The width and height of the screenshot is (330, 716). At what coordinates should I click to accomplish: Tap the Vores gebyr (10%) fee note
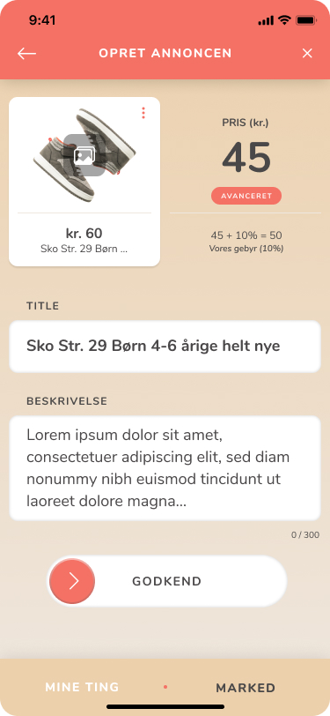(x=246, y=249)
